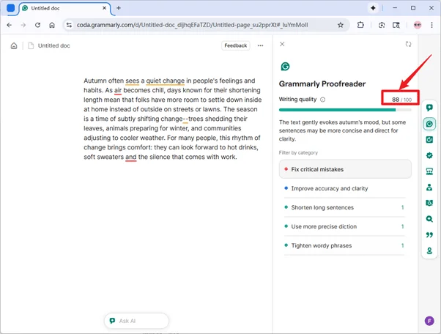
Task: Click the Writing quality info icon
Action: [x=322, y=100]
